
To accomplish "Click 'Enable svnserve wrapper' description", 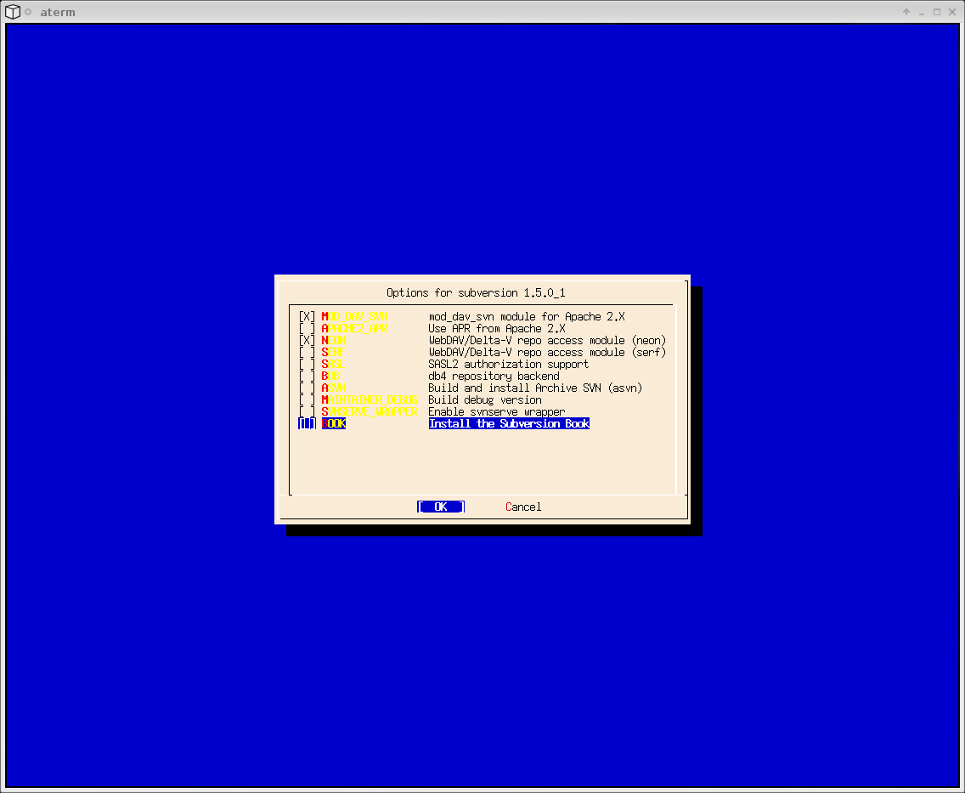I will [497, 412].
